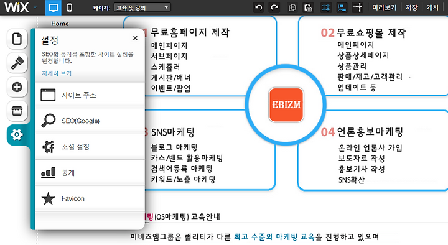Click the 블로그 마케팅 text line
Screen dimensions: 448x245
[174, 147]
